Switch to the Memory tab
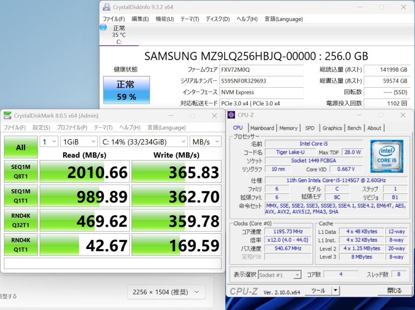415x310 pixels. (288, 128)
